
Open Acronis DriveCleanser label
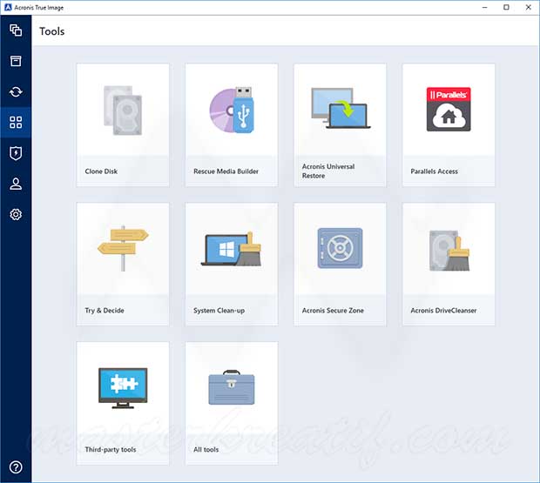point(443,311)
